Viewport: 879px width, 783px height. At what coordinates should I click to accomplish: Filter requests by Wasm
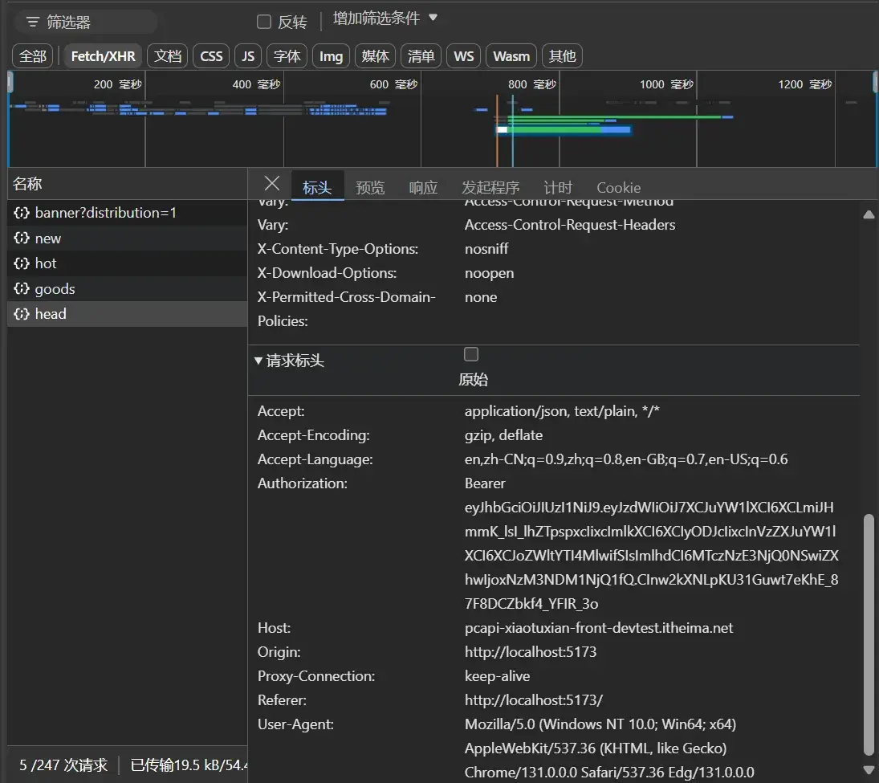click(511, 56)
